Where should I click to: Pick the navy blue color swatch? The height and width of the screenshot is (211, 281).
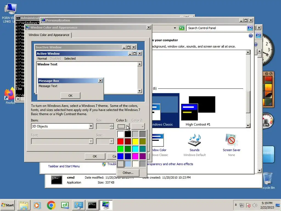point(128,156)
